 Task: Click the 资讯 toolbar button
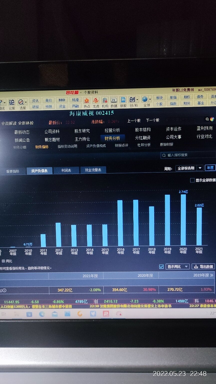coord(35,101)
